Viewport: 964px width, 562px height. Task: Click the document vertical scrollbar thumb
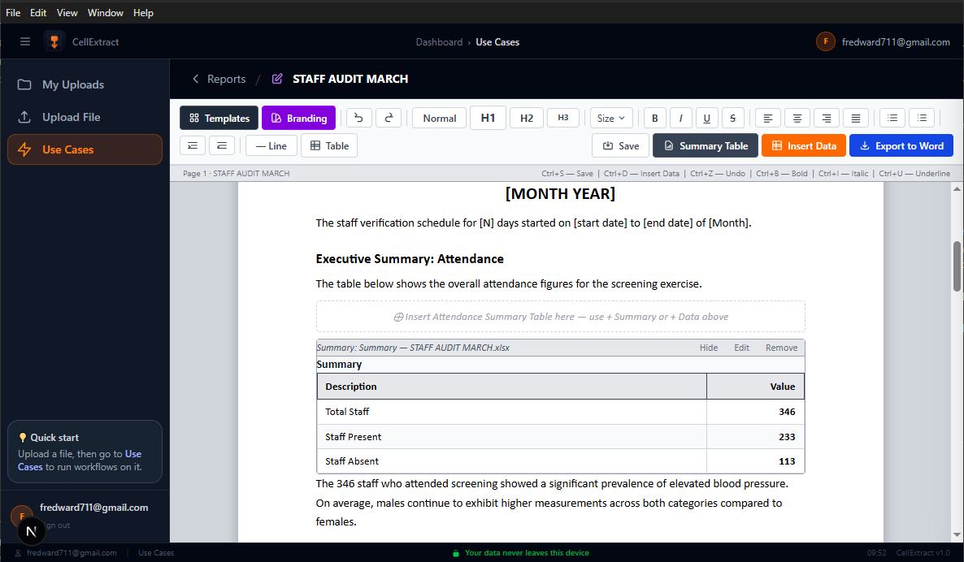coord(957,266)
